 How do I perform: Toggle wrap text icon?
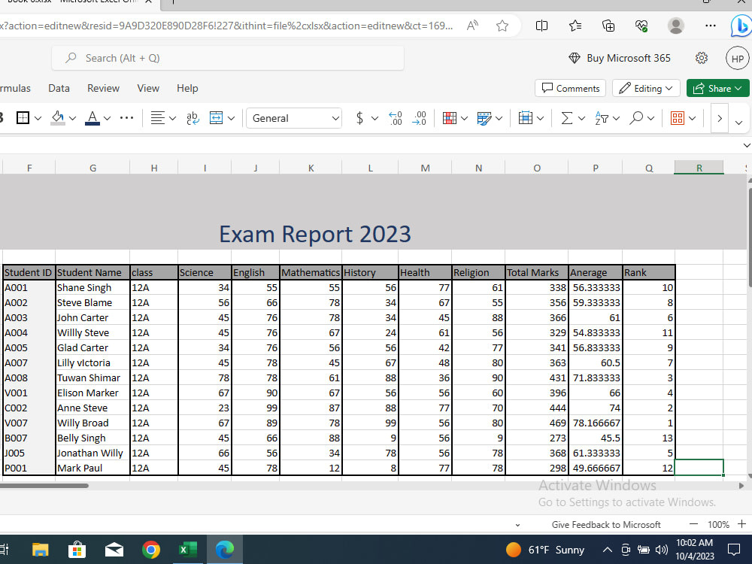point(193,118)
